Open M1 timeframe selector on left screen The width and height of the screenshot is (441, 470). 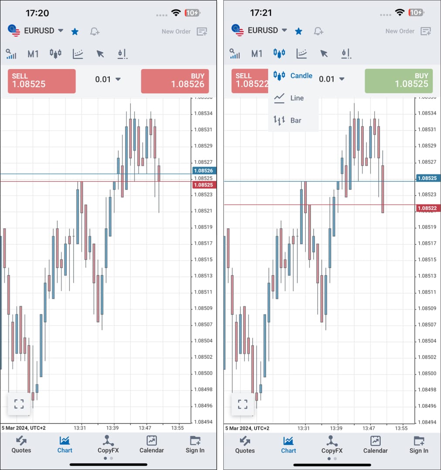tap(33, 54)
